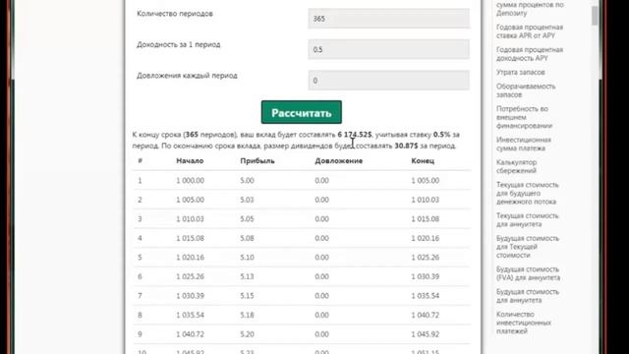Click the Прибыль column header
629x354 pixels.
coord(257,160)
